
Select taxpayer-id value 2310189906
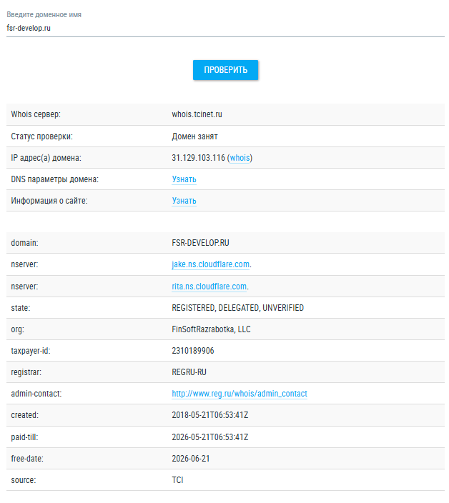point(192,351)
